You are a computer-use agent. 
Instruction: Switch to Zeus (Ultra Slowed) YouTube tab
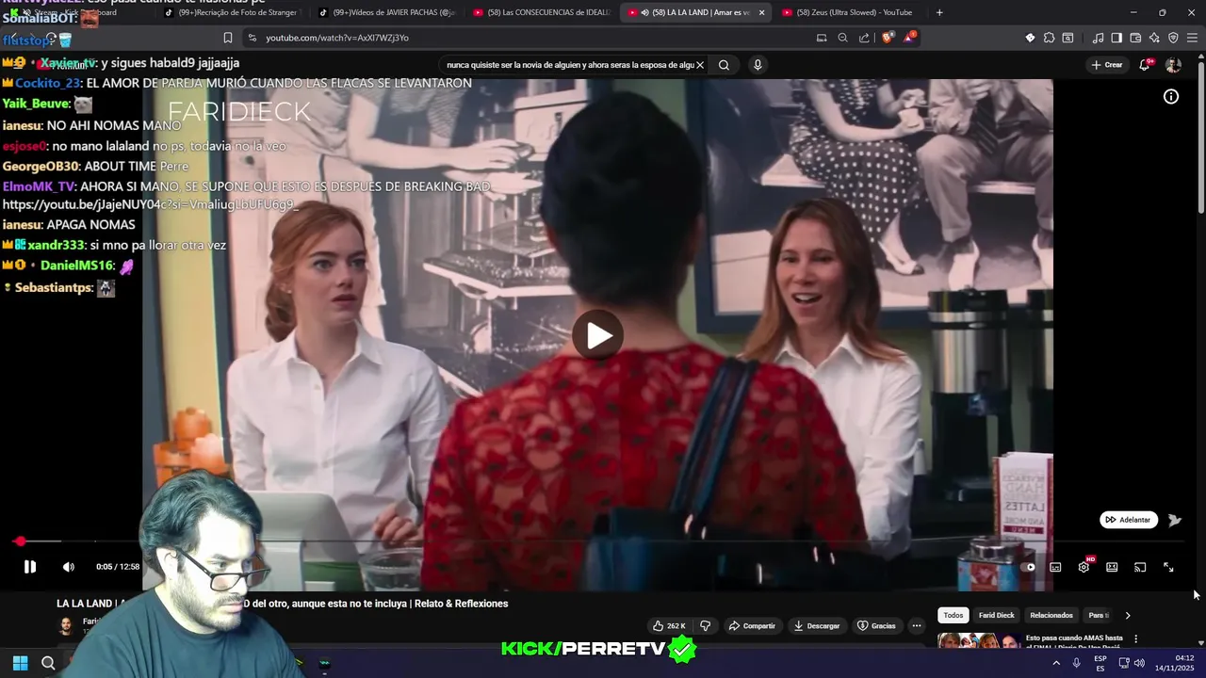point(848,12)
